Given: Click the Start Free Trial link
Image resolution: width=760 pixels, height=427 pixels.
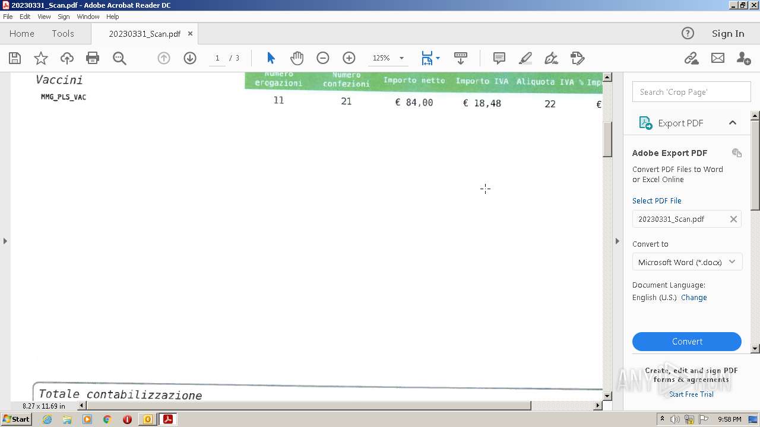Looking at the screenshot, I should pyautogui.click(x=691, y=394).
